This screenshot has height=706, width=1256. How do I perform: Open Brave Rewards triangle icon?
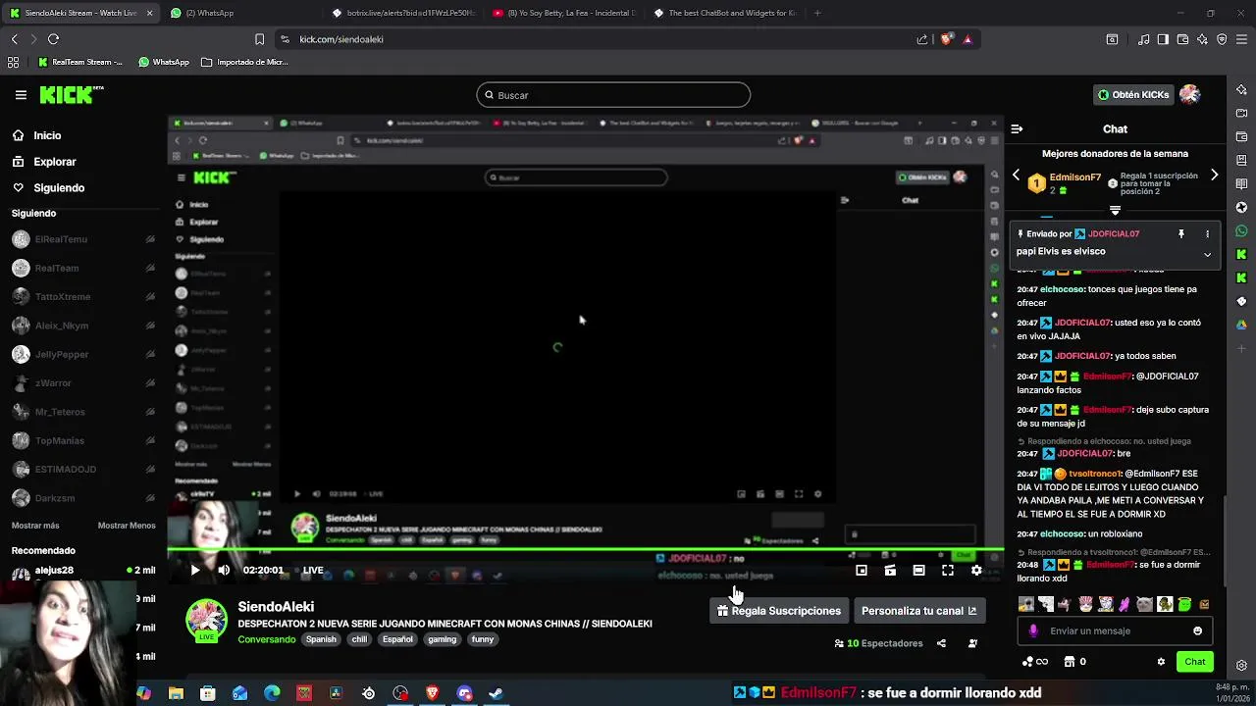pyautogui.click(x=968, y=39)
